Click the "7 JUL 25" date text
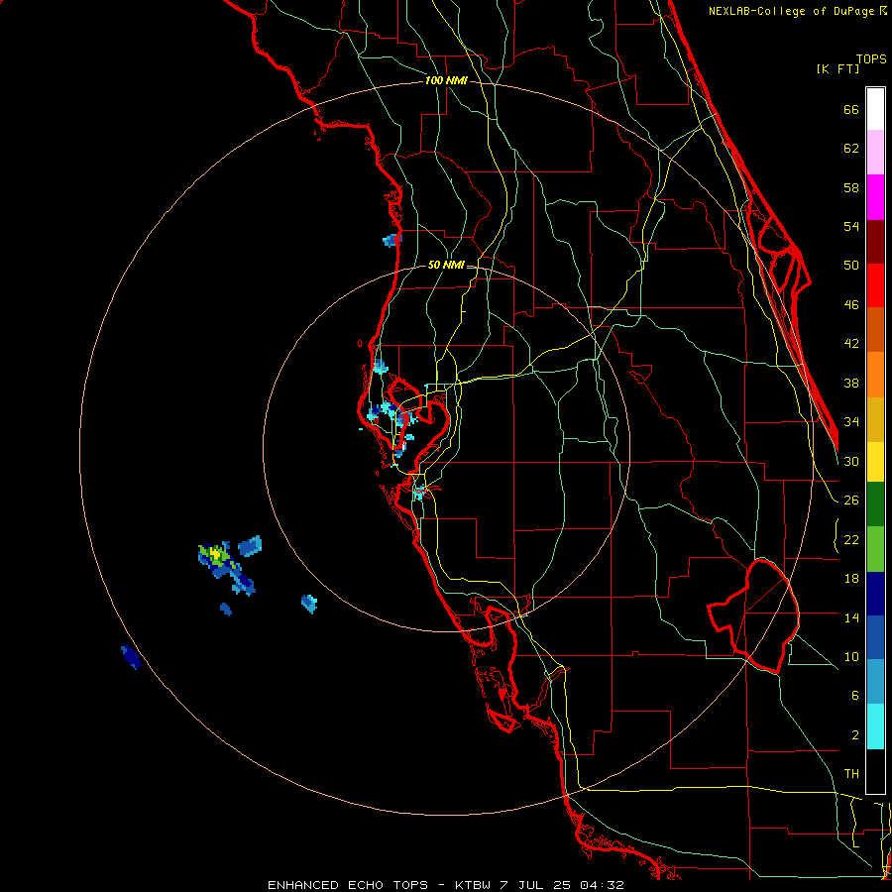 click(x=536, y=885)
